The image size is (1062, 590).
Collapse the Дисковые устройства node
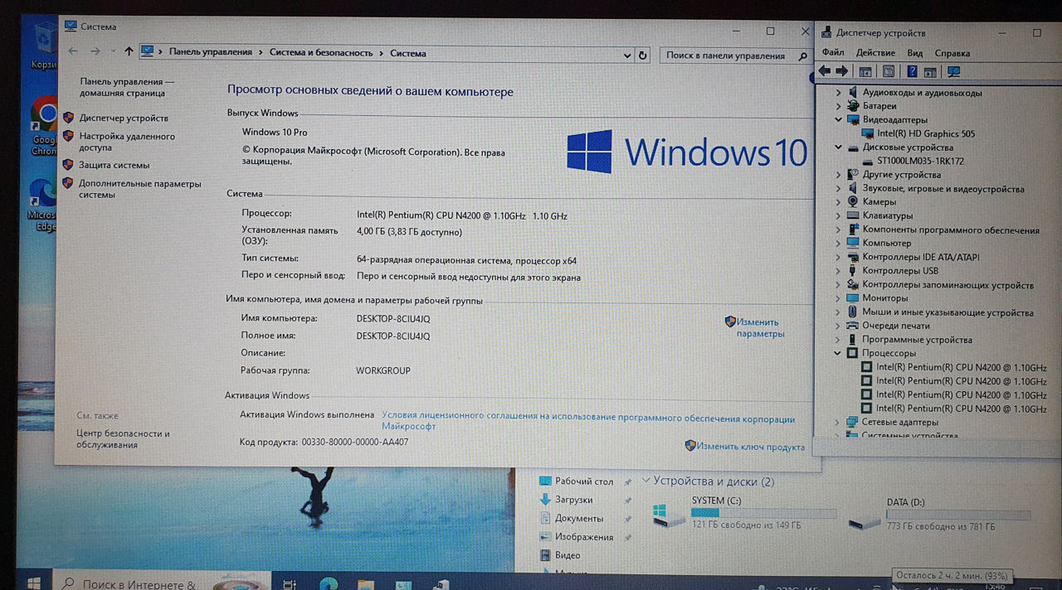[839, 147]
